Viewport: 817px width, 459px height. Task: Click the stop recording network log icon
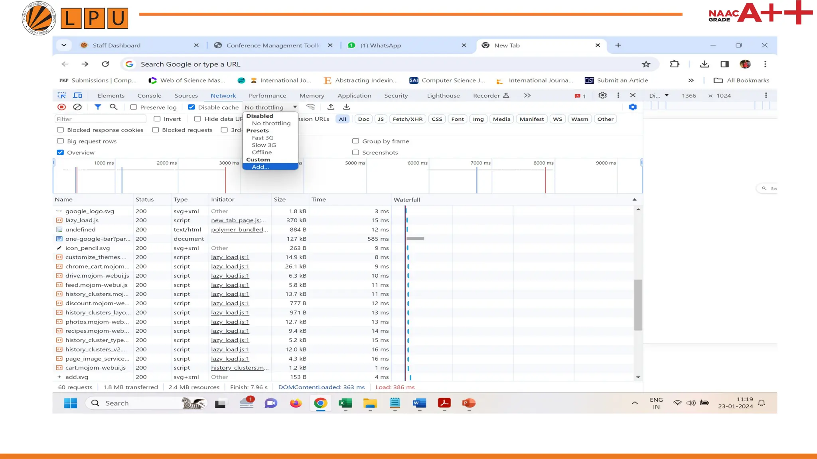point(61,107)
